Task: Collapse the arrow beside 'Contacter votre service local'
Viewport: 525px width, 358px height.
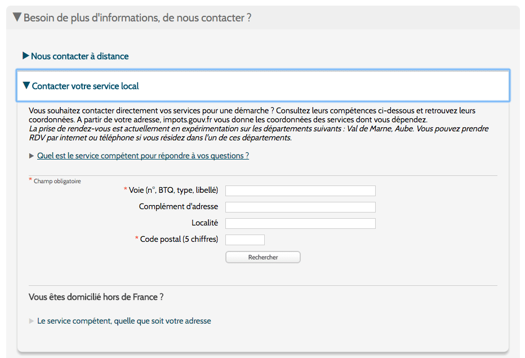Action: coord(26,86)
